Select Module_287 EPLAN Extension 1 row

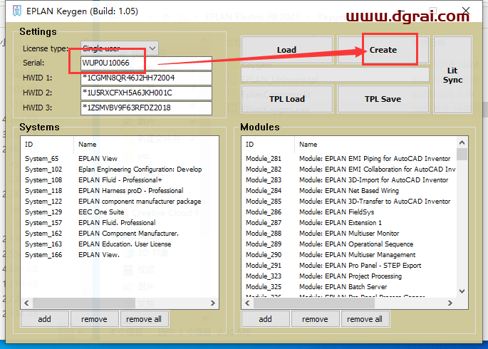pyautogui.click(x=350, y=223)
